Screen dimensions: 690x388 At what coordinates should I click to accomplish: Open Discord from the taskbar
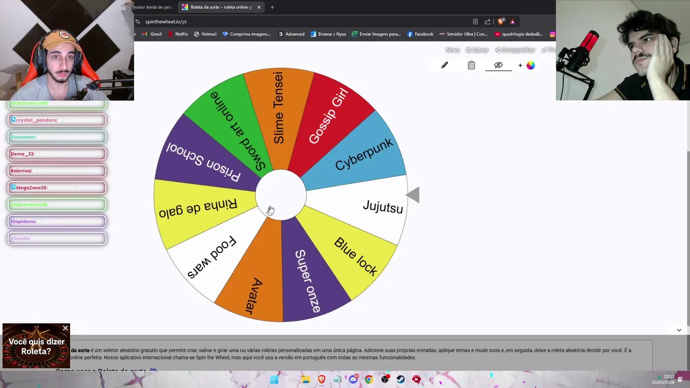tap(353, 379)
